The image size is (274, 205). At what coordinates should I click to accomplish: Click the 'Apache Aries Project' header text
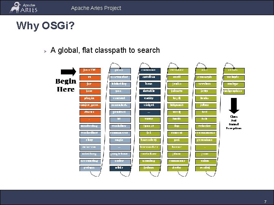pyautogui.click(x=96, y=8)
